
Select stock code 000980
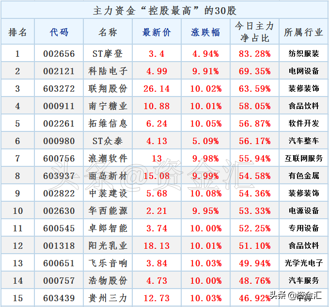[59, 141]
